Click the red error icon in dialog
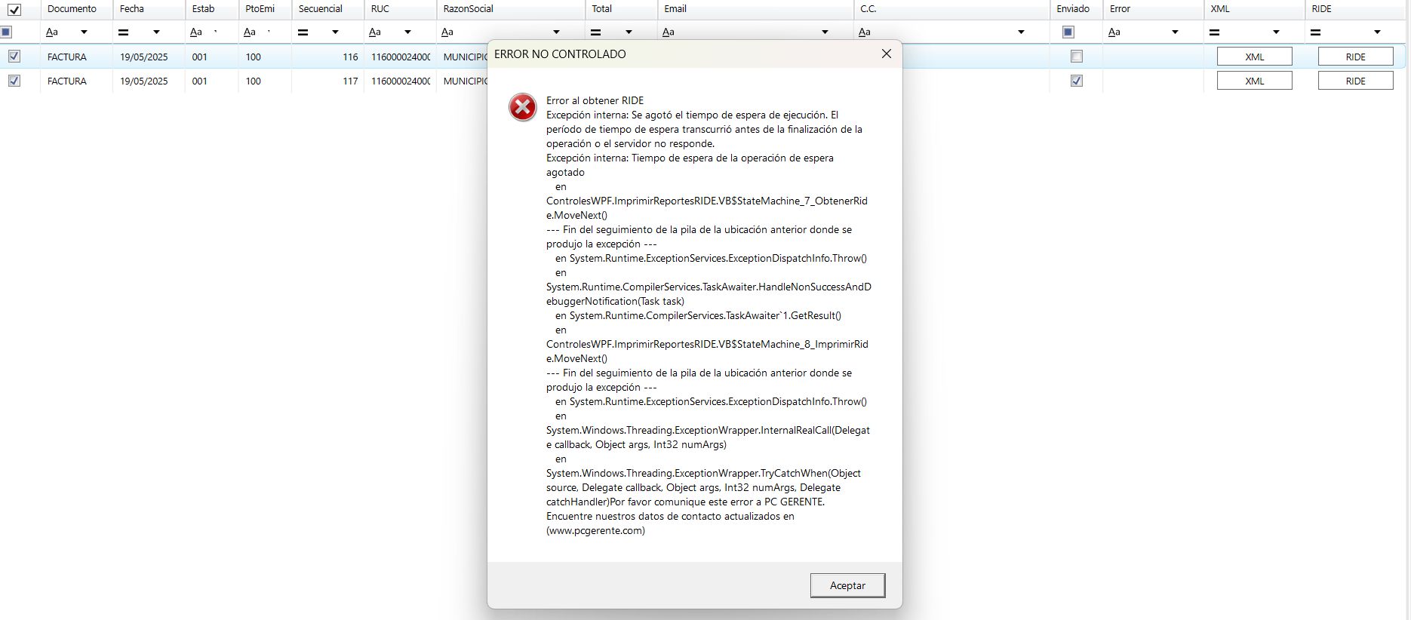 [x=522, y=107]
